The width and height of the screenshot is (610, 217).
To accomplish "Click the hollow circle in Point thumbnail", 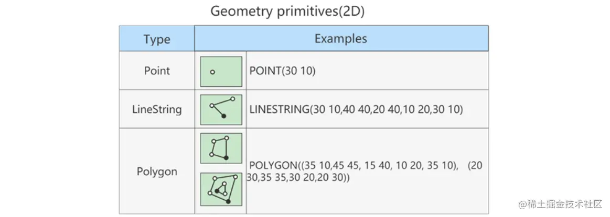I will click(212, 73).
